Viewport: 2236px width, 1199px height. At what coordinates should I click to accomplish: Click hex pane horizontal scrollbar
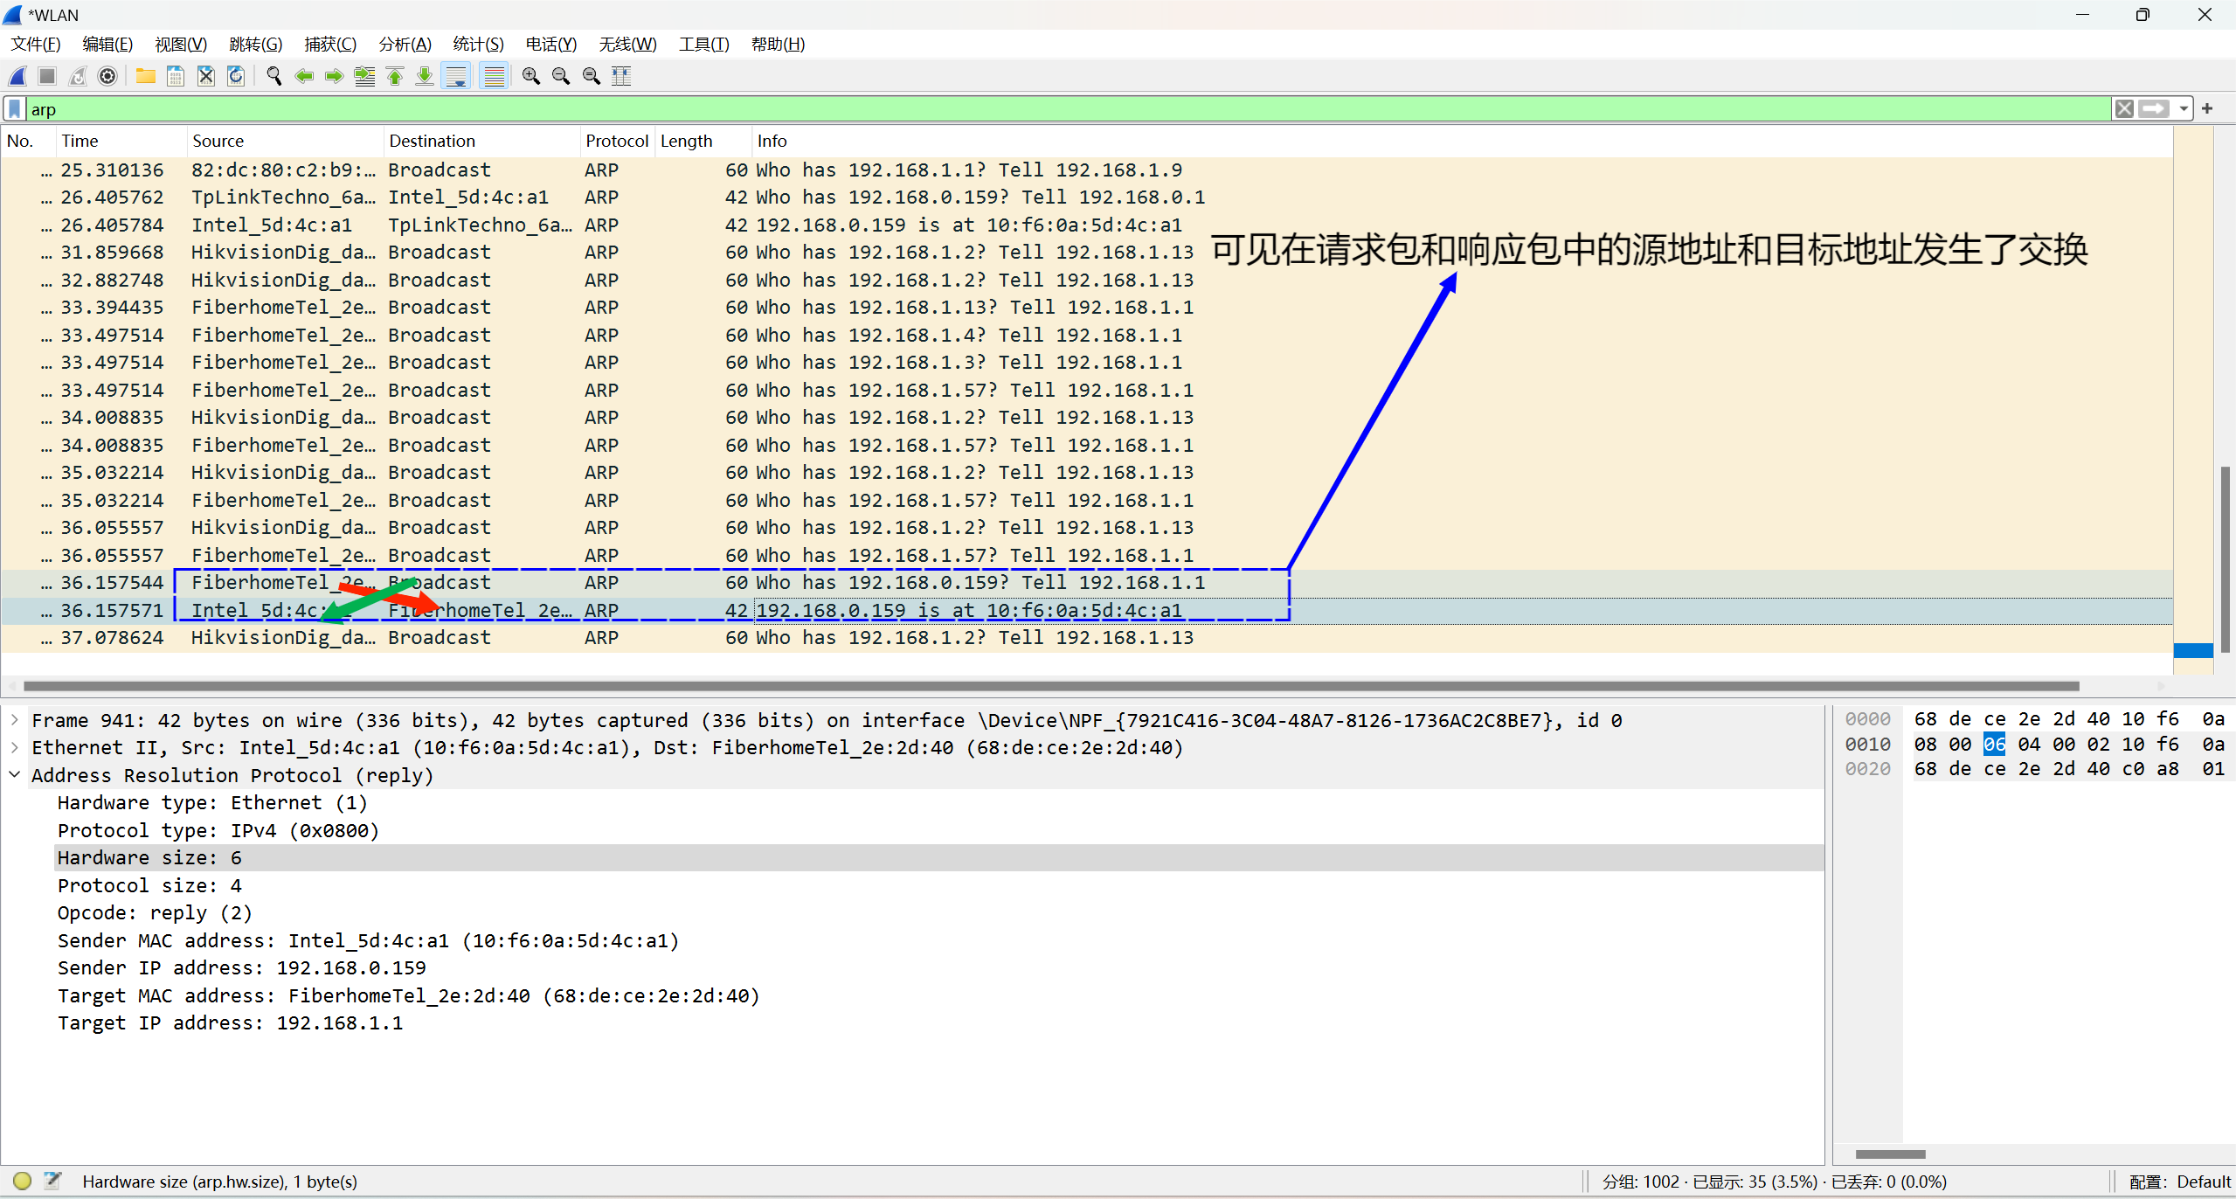tap(1890, 1154)
